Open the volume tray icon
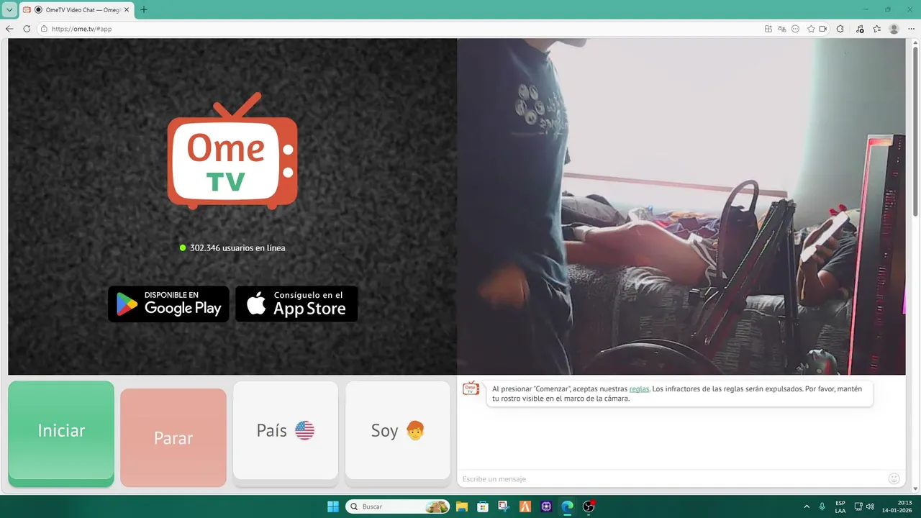Image resolution: width=921 pixels, height=518 pixels. point(870,506)
